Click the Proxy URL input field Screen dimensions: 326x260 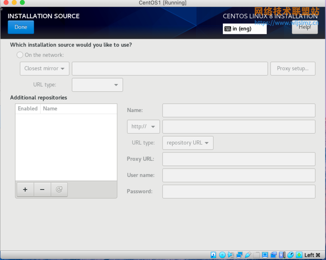pyautogui.click(x=238, y=159)
